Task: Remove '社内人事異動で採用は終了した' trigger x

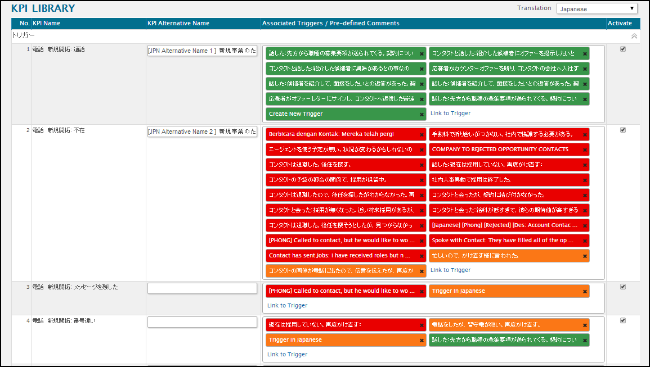Action: pos(585,180)
